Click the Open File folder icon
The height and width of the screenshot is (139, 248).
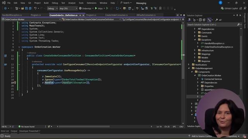(x=22, y=8)
